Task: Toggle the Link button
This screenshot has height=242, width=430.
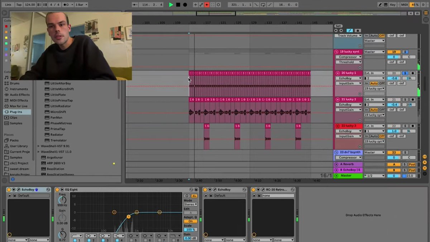Action: click(8, 5)
